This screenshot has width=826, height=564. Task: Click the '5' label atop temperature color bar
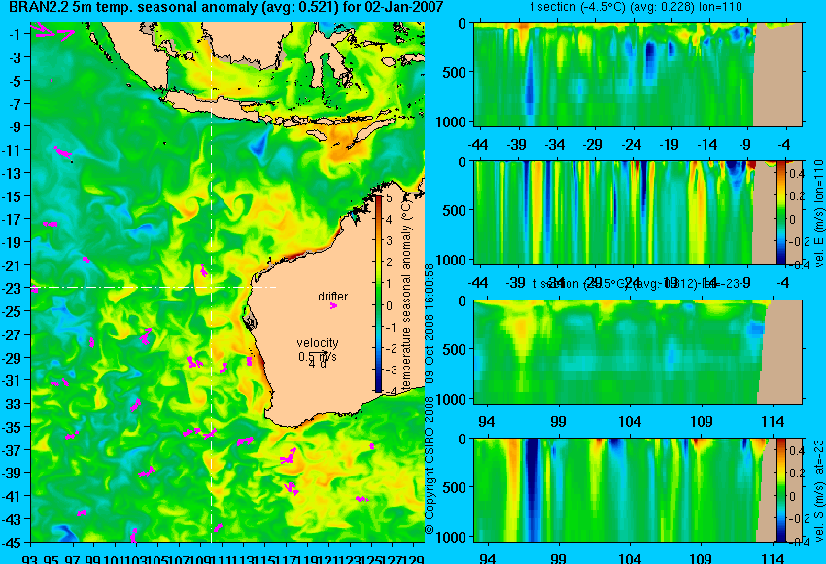(x=390, y=198)
